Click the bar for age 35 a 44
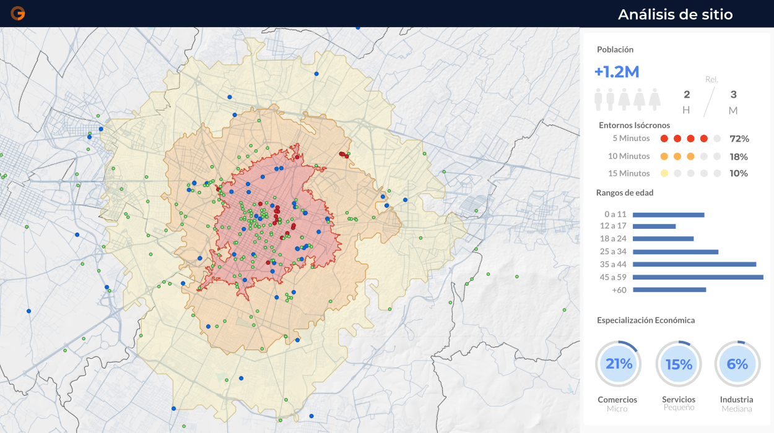This screenshot has height=433, width=774. coord(695,264)
